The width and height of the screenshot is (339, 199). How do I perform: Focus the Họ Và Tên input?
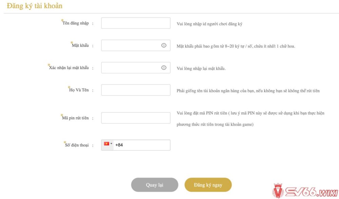[136, 90]
